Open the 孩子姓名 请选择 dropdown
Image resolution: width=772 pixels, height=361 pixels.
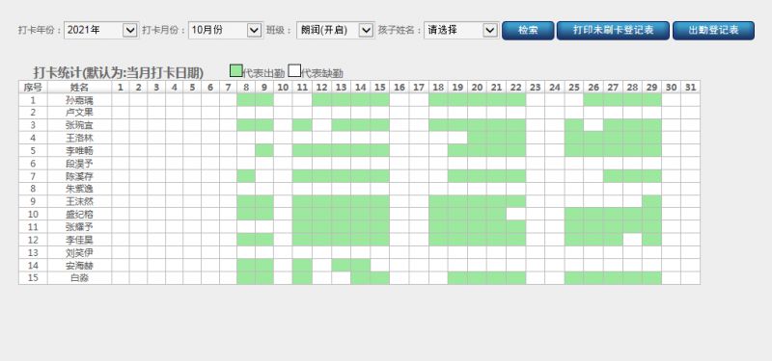tap(461, 30)
